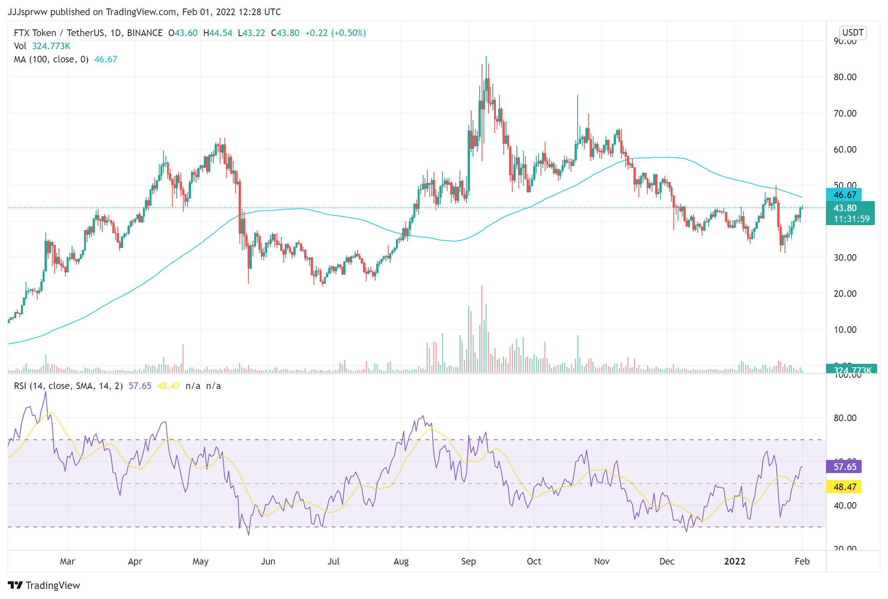
Task: Click the RSI pane 40.00 axis label
Action: pyautogui.click(x=845, y=506)
